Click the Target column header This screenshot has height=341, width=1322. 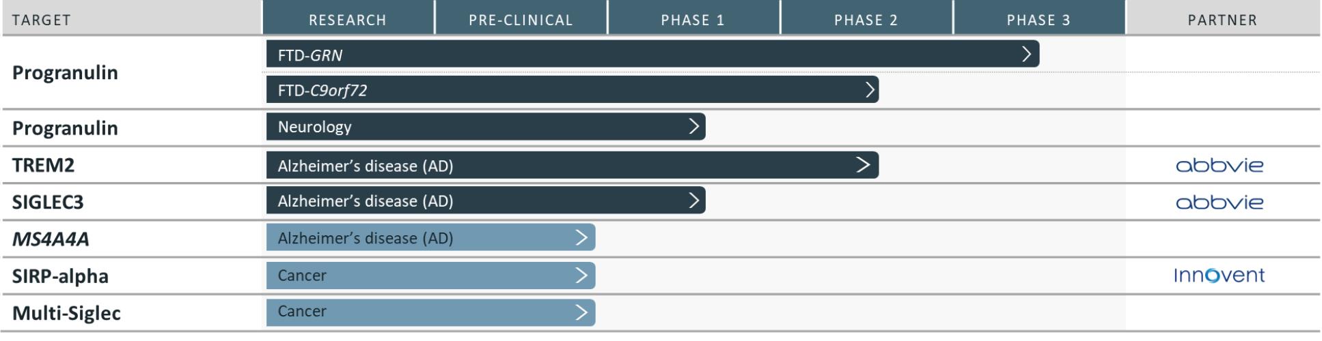click(x=41, y=20)
